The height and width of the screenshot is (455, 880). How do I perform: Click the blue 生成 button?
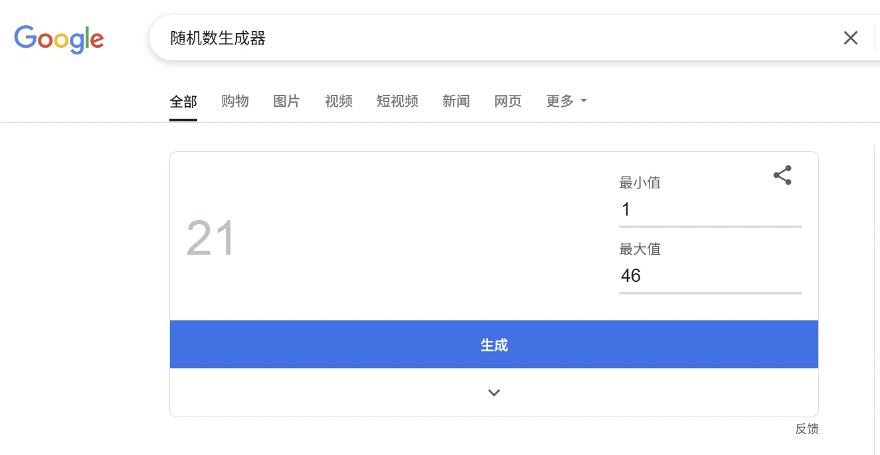493,344
